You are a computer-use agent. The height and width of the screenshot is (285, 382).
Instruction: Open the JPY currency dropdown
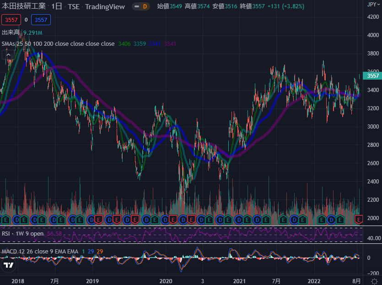tap(371, 4)
